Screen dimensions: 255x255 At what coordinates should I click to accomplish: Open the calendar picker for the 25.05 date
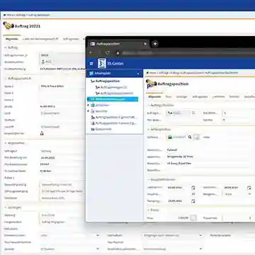click(193, 201)
